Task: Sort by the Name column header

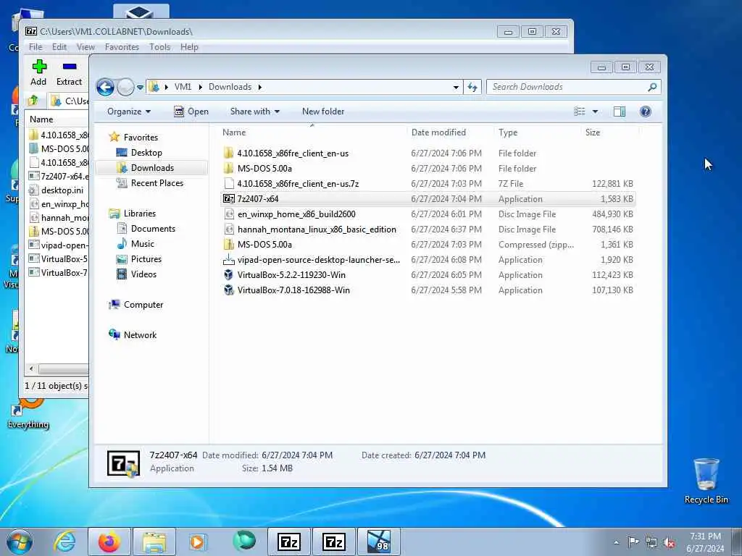Action: 312,132
